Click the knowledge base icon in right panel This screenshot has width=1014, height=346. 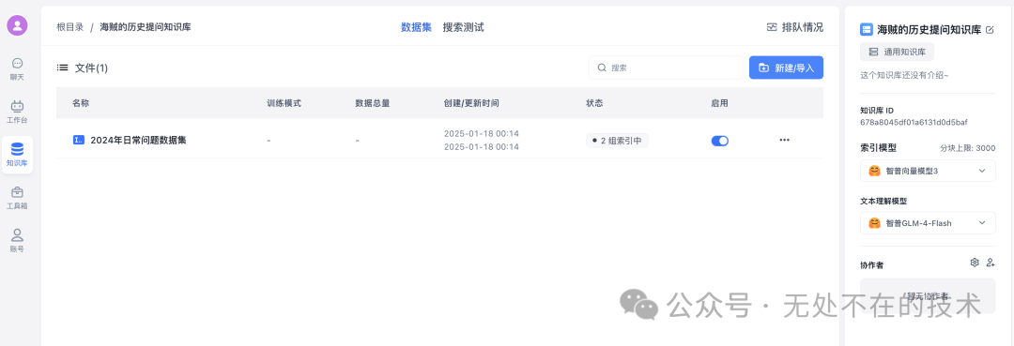(866, 30)
